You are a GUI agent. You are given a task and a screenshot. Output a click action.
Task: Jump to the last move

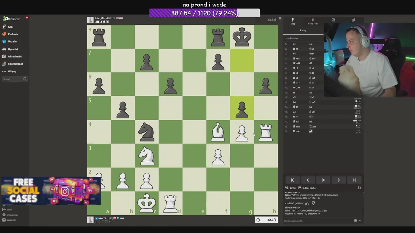coord(354,180)
